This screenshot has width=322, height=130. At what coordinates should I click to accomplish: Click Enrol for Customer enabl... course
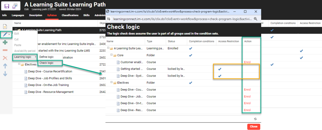[247, 62]
